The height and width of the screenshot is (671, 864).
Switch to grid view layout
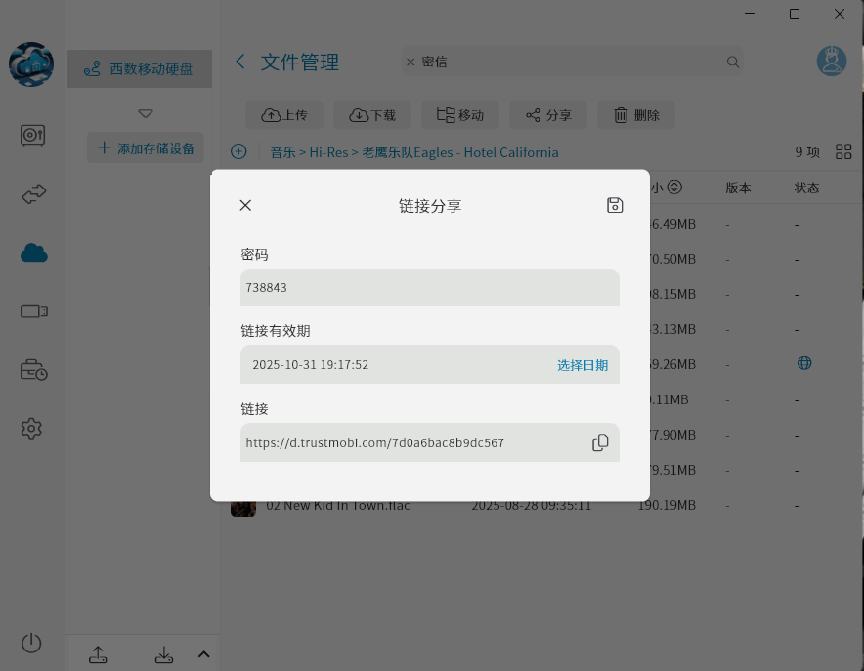pos(843,152)
